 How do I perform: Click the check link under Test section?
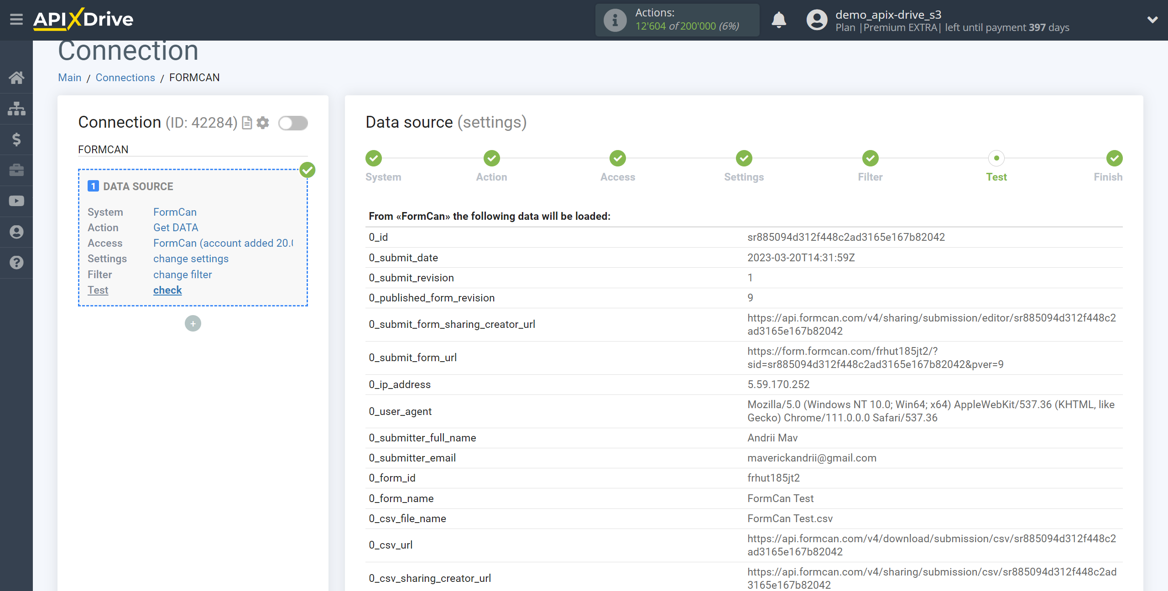click(167, 290)
